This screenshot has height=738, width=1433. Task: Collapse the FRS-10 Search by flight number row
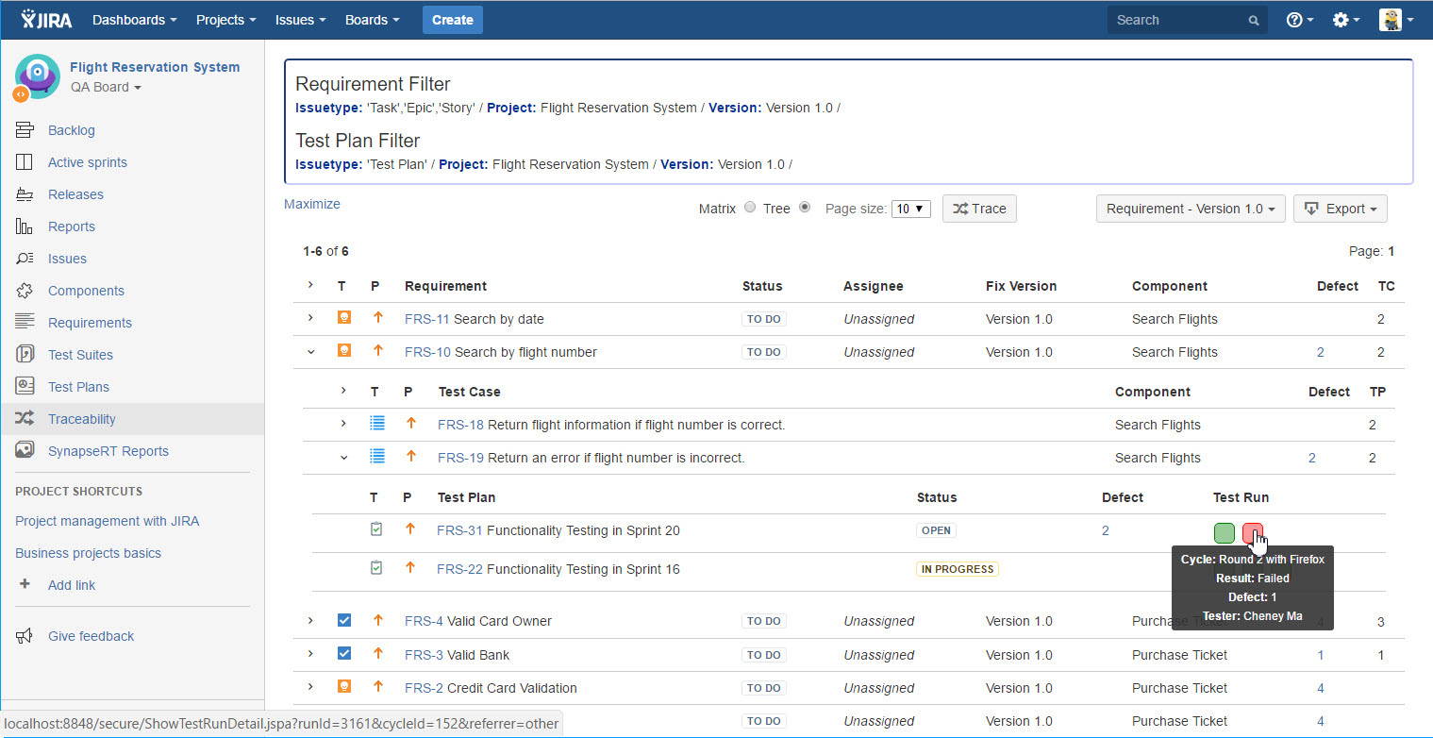click(x=310, y=351)
